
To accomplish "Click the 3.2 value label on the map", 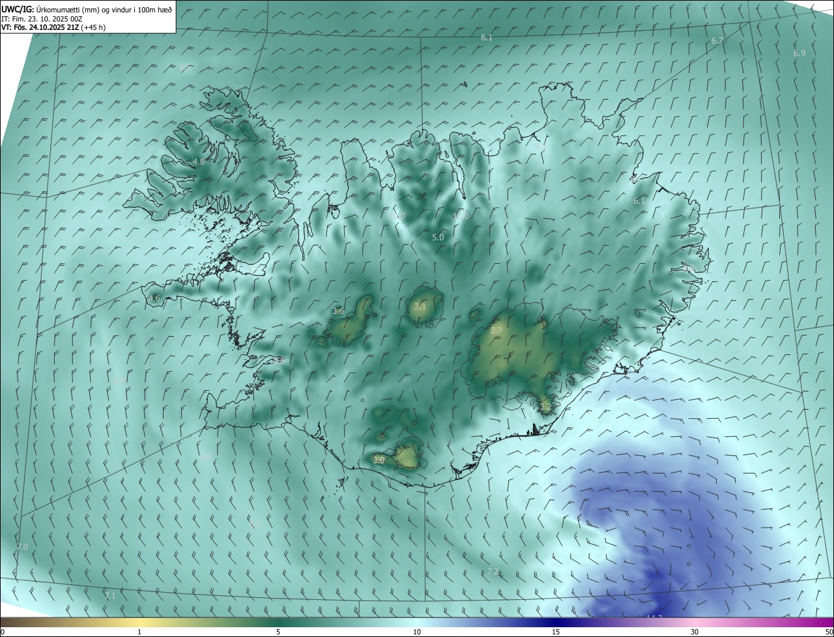I will click(545, 407).
